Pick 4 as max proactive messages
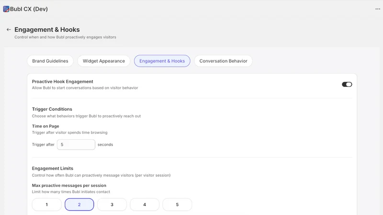The height and width of the screenshot is (215, 383). tap(145, 204)
